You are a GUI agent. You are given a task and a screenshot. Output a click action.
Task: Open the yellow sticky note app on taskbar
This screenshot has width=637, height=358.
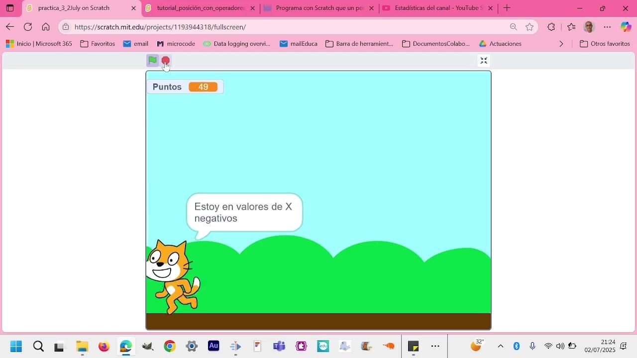[413, 346]
